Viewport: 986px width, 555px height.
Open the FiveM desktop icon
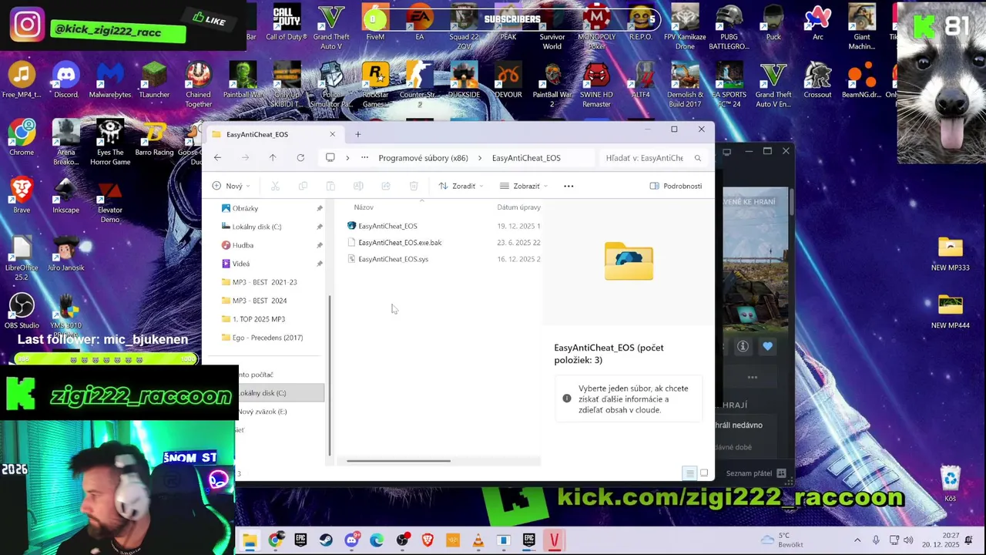tap(375, 22)
